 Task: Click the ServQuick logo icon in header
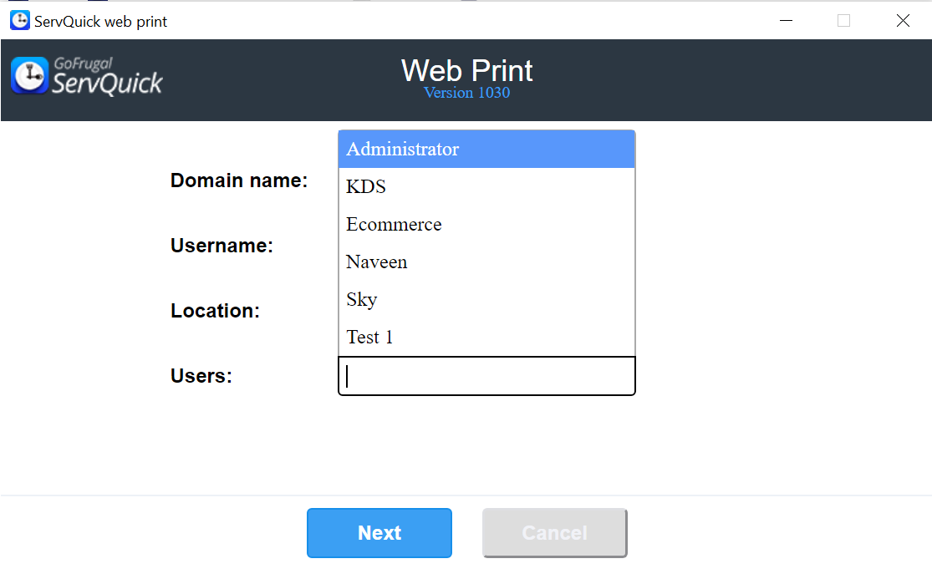[30, 75]
